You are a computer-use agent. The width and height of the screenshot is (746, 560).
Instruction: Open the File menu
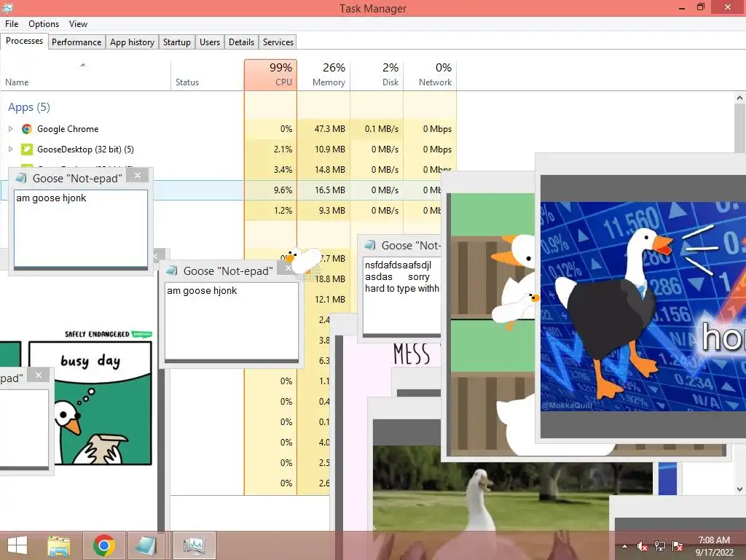[12, 24]
